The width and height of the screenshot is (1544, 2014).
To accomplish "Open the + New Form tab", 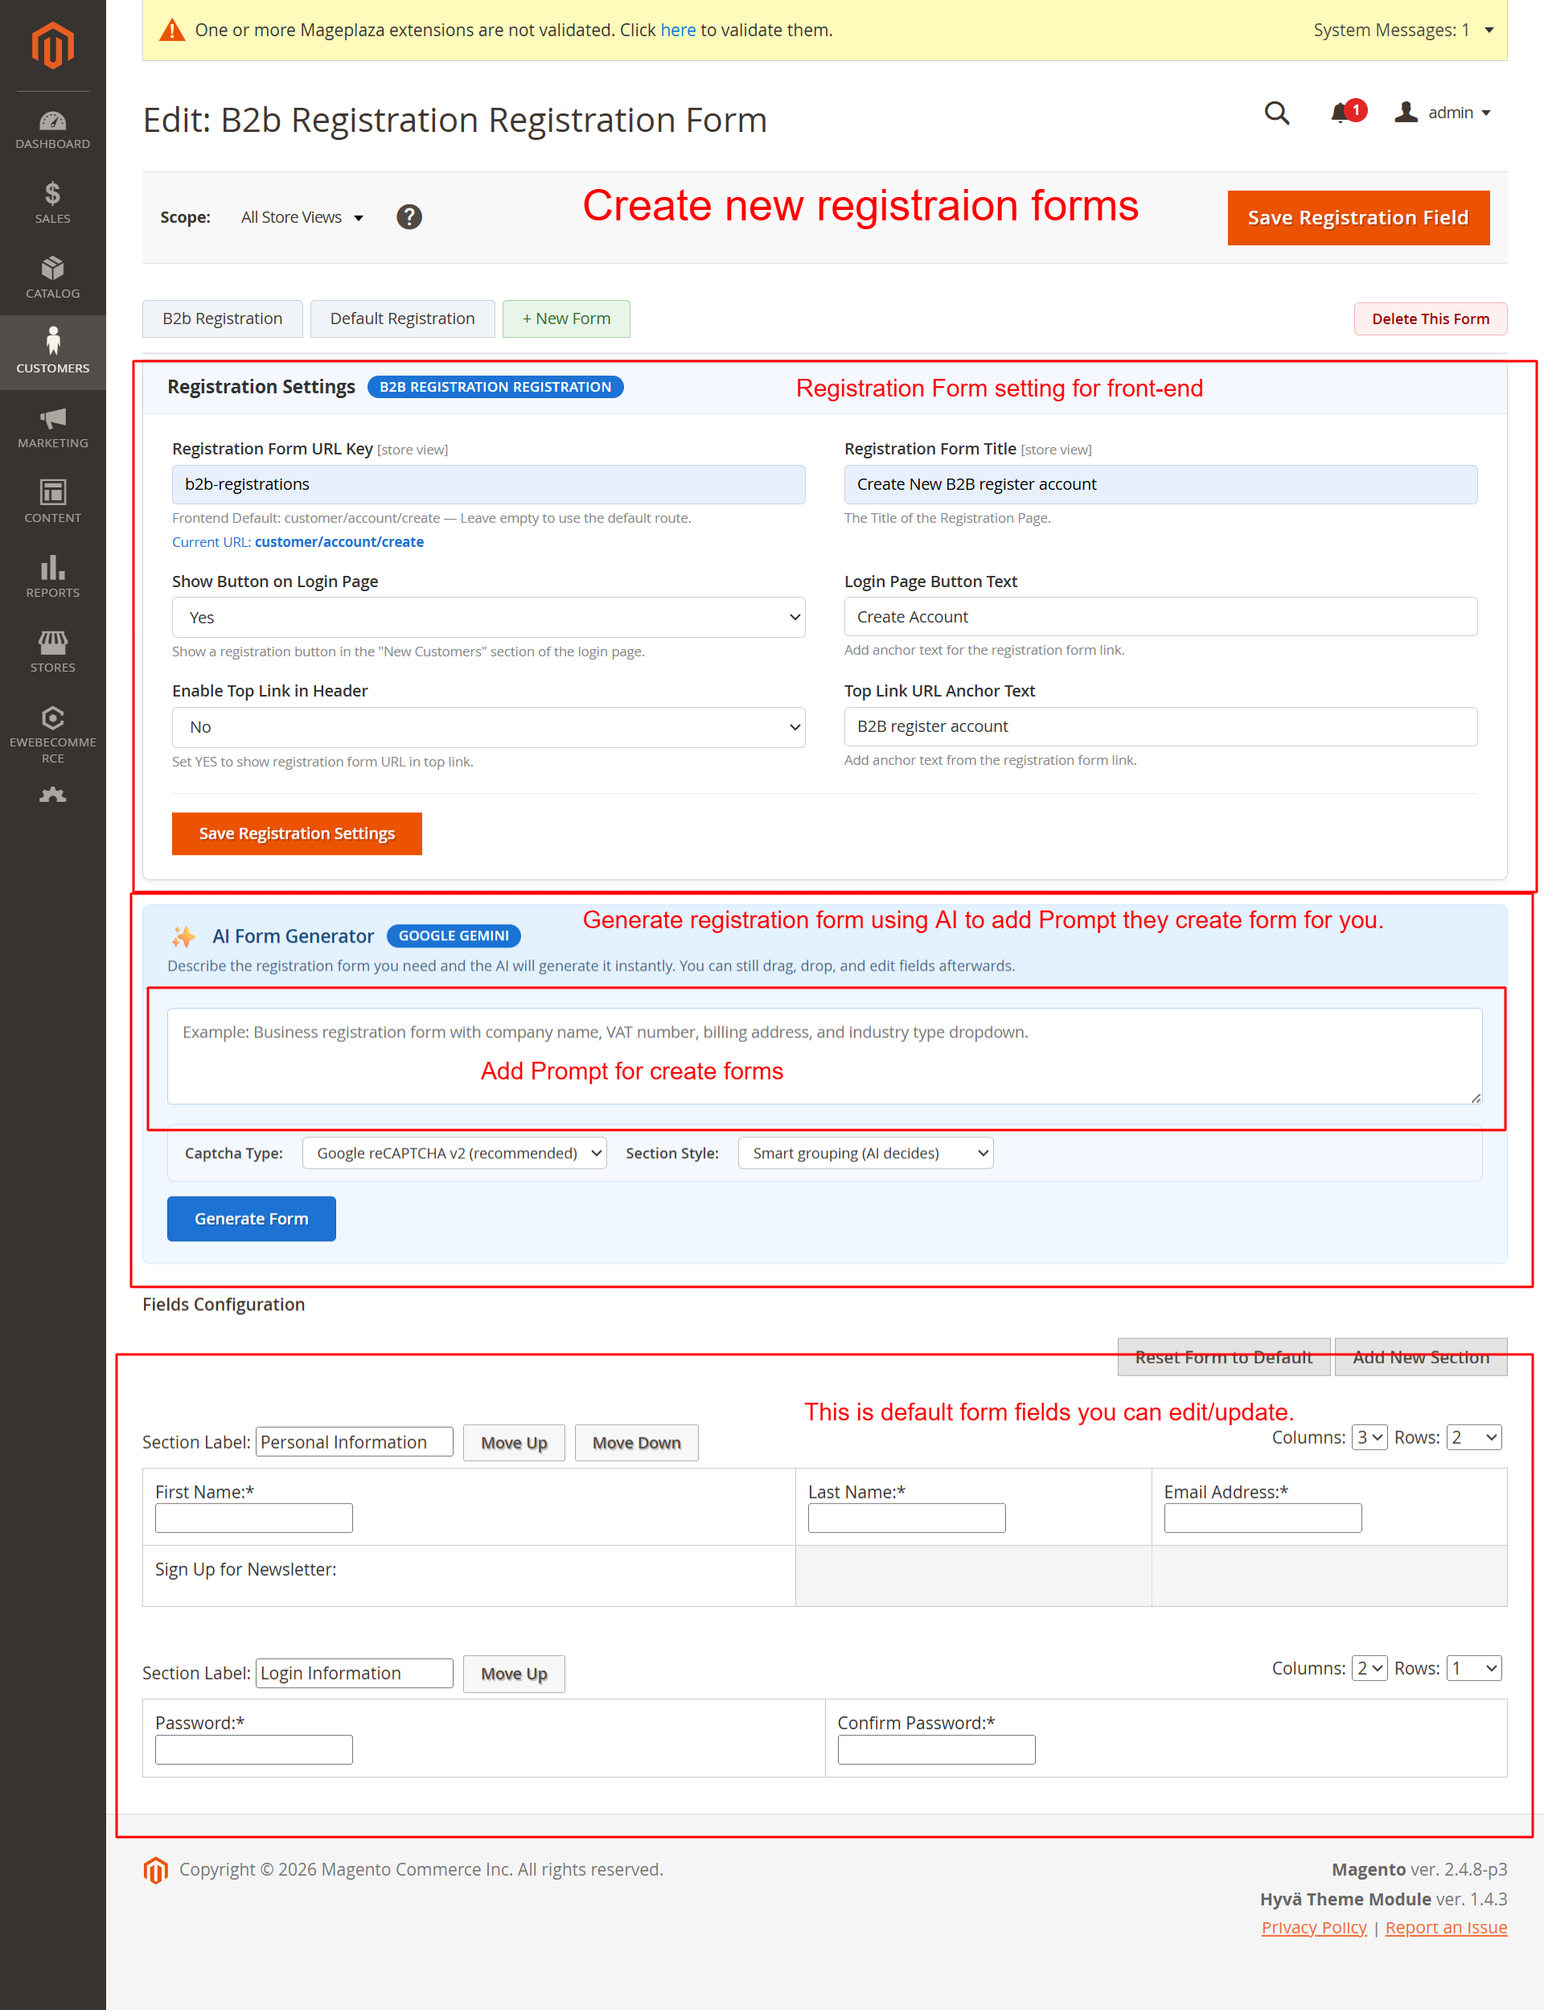I will point(565,319).
